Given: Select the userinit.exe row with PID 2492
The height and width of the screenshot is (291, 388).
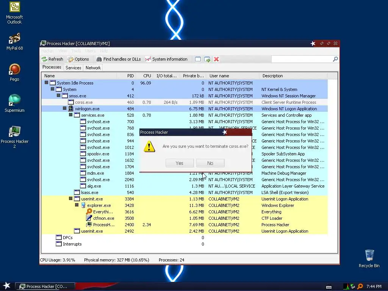Looking at the screenshot, I should coord(185,231).
